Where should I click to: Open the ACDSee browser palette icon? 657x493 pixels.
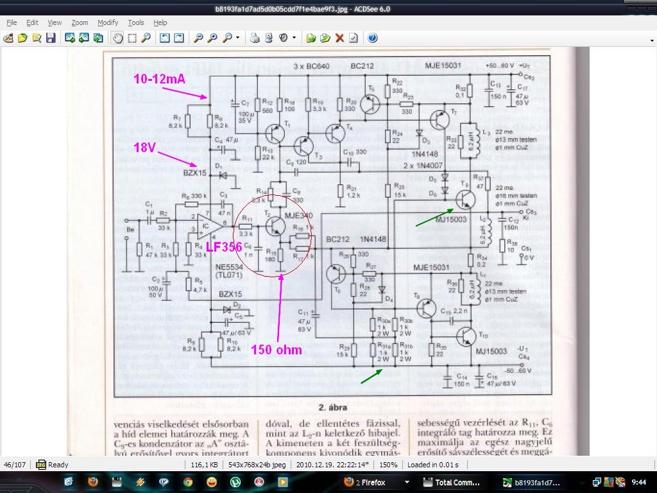(8, 38)
